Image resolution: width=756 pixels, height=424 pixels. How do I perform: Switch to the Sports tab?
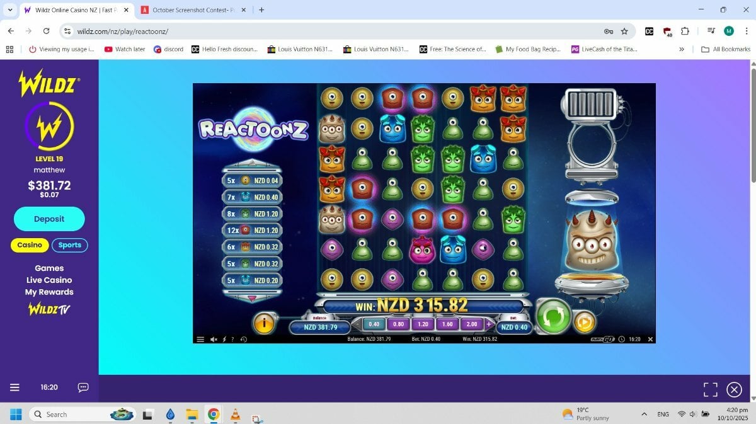point(69,245)
